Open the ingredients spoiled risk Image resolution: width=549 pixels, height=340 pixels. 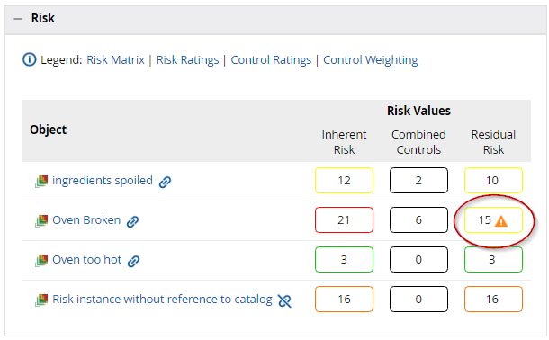pyautogui.click(x=103, y=181)
